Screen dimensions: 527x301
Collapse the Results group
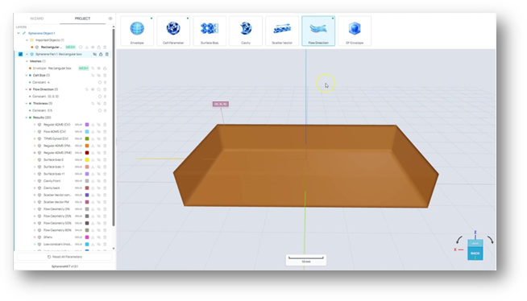27,118
